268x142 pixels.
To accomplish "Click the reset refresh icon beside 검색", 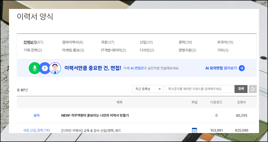I will pos(252,89).
